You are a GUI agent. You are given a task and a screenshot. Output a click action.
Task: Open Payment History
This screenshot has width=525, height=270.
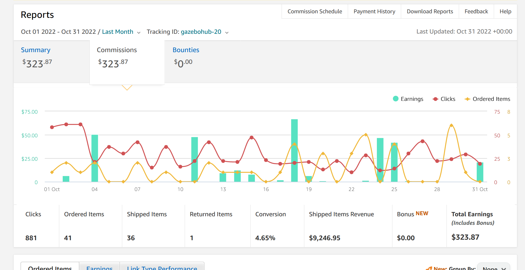pyautogui.click(x=374, y=11)
